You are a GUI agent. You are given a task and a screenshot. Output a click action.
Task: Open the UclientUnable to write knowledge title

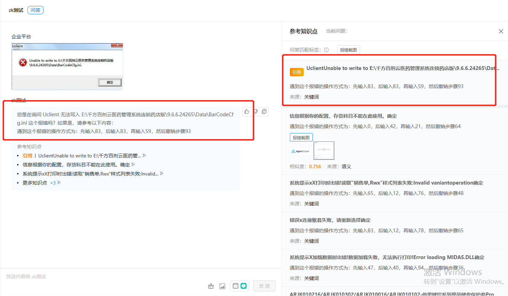403,68
